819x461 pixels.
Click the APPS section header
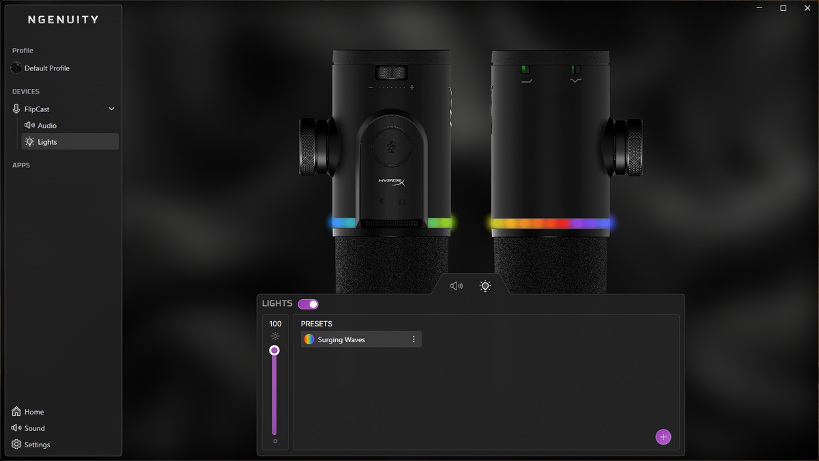(x=21, y=165)
